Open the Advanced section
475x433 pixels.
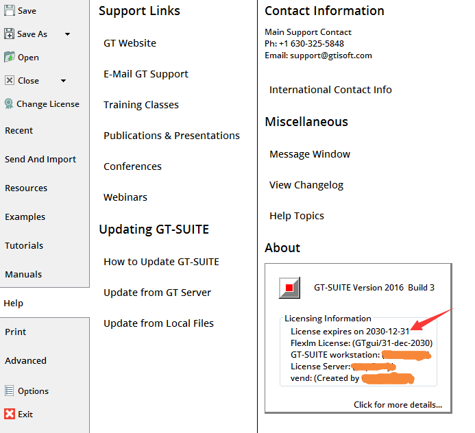pyautogui.click(x=25, y=360)
